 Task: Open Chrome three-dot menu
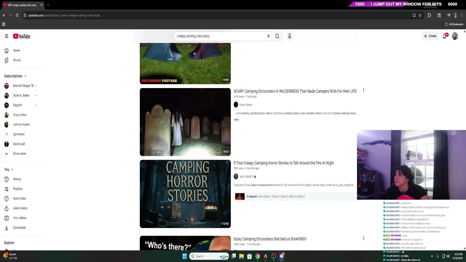(x=462, y=15)
